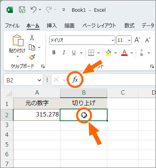
Task: Open the Copy options dropdown arrow
Action: click(x=39, y=47)
